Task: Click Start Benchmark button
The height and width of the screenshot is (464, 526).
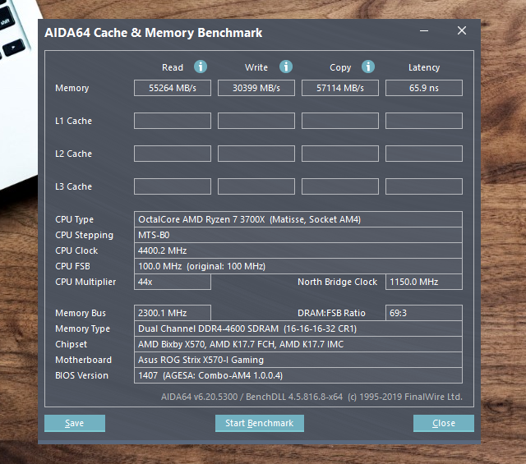Action: pos(260,423)
